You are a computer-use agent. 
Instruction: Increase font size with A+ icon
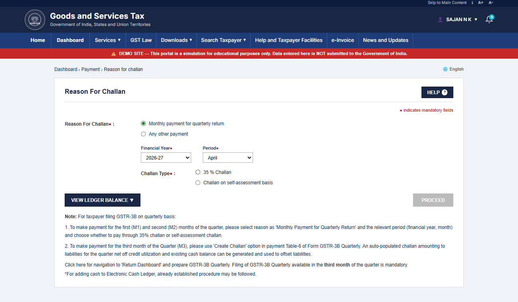[x=480, y=3]
